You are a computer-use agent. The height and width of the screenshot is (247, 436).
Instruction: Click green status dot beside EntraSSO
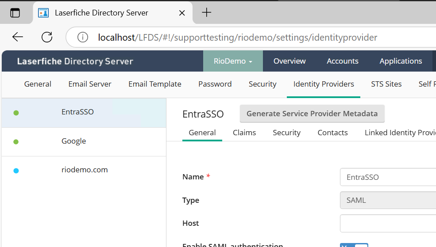tap(16, 113)
